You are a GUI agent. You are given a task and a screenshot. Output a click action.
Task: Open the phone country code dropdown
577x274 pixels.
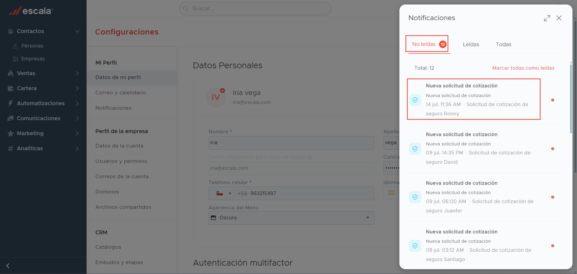[224, 193]
